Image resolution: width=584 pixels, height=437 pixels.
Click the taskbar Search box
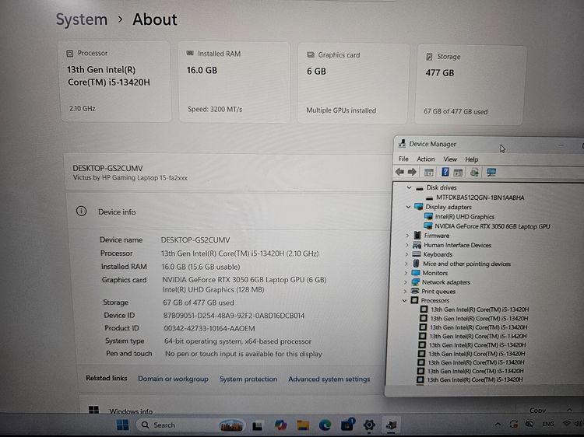point(191,425)
